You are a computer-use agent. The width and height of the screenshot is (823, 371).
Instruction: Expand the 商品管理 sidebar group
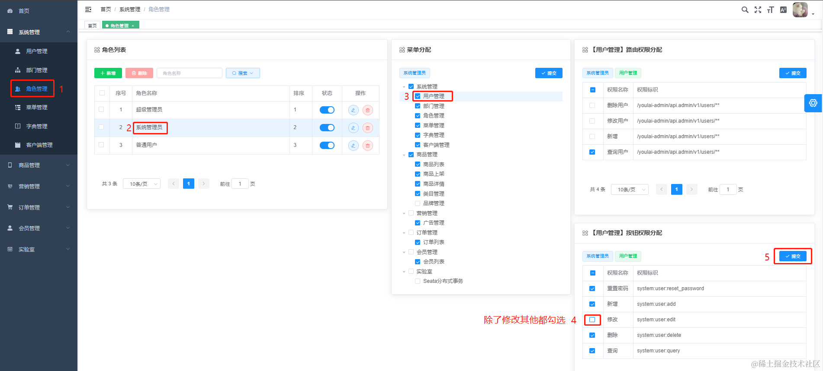pos(39,165)
